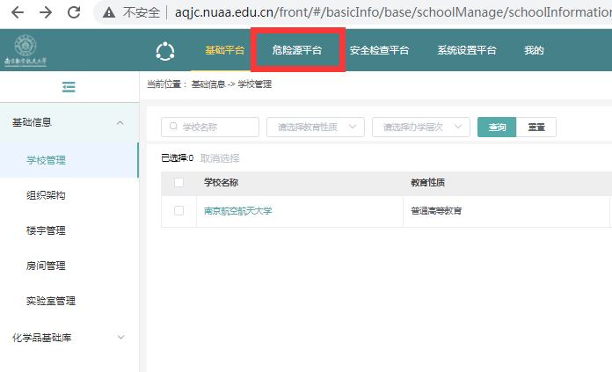Click search magnifier in 学校名称 field
The height and width of the screenshot is (372, 612).
pos(174,128)
